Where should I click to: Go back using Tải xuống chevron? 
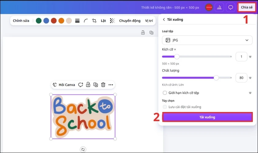tap(164, 20)
